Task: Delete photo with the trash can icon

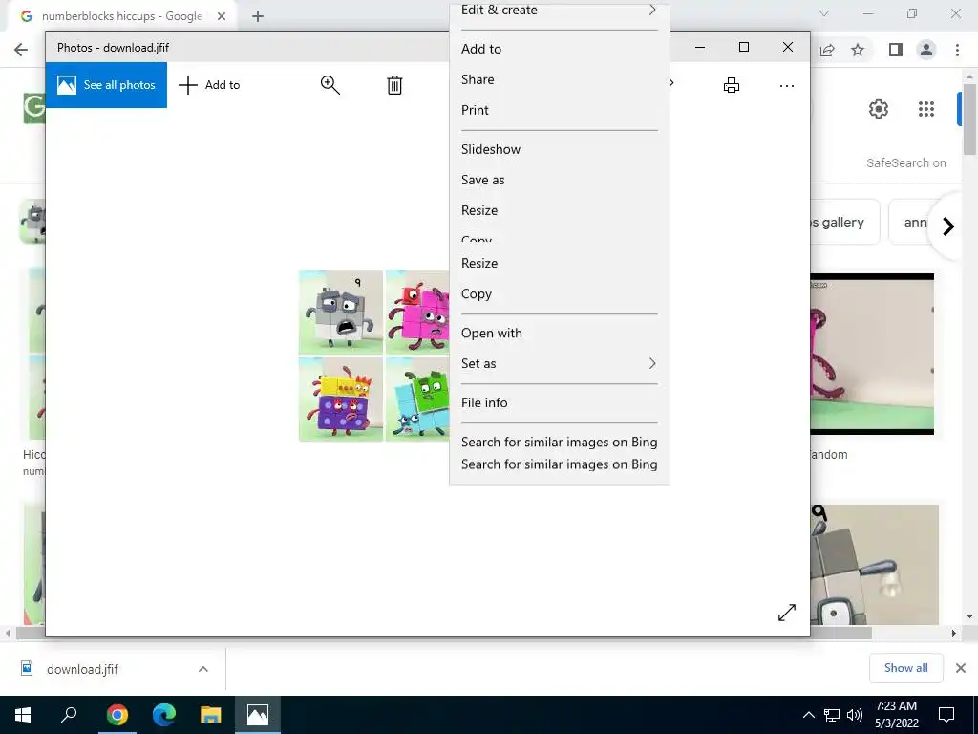Action: [x=394, y=85]
